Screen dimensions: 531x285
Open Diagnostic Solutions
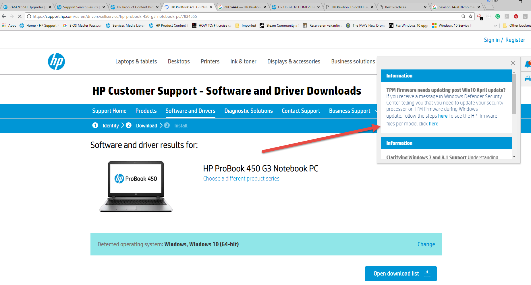pos(249,111)
